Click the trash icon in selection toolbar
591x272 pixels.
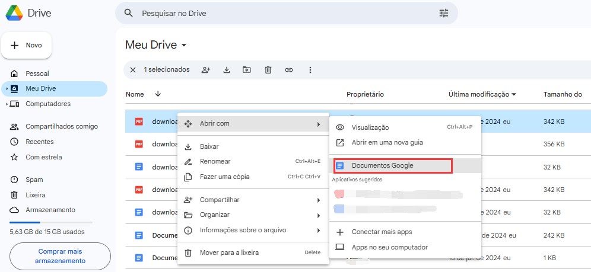268,69
